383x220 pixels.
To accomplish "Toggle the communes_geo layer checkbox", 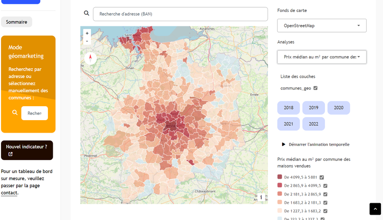I will [315, 88].
